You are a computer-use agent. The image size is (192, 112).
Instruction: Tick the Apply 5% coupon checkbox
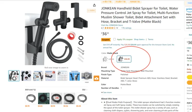click(x=114, y=39)
